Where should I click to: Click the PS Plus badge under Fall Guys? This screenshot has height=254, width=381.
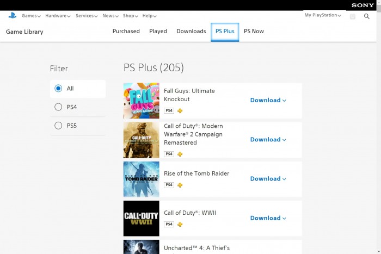(x=180, y=110)
